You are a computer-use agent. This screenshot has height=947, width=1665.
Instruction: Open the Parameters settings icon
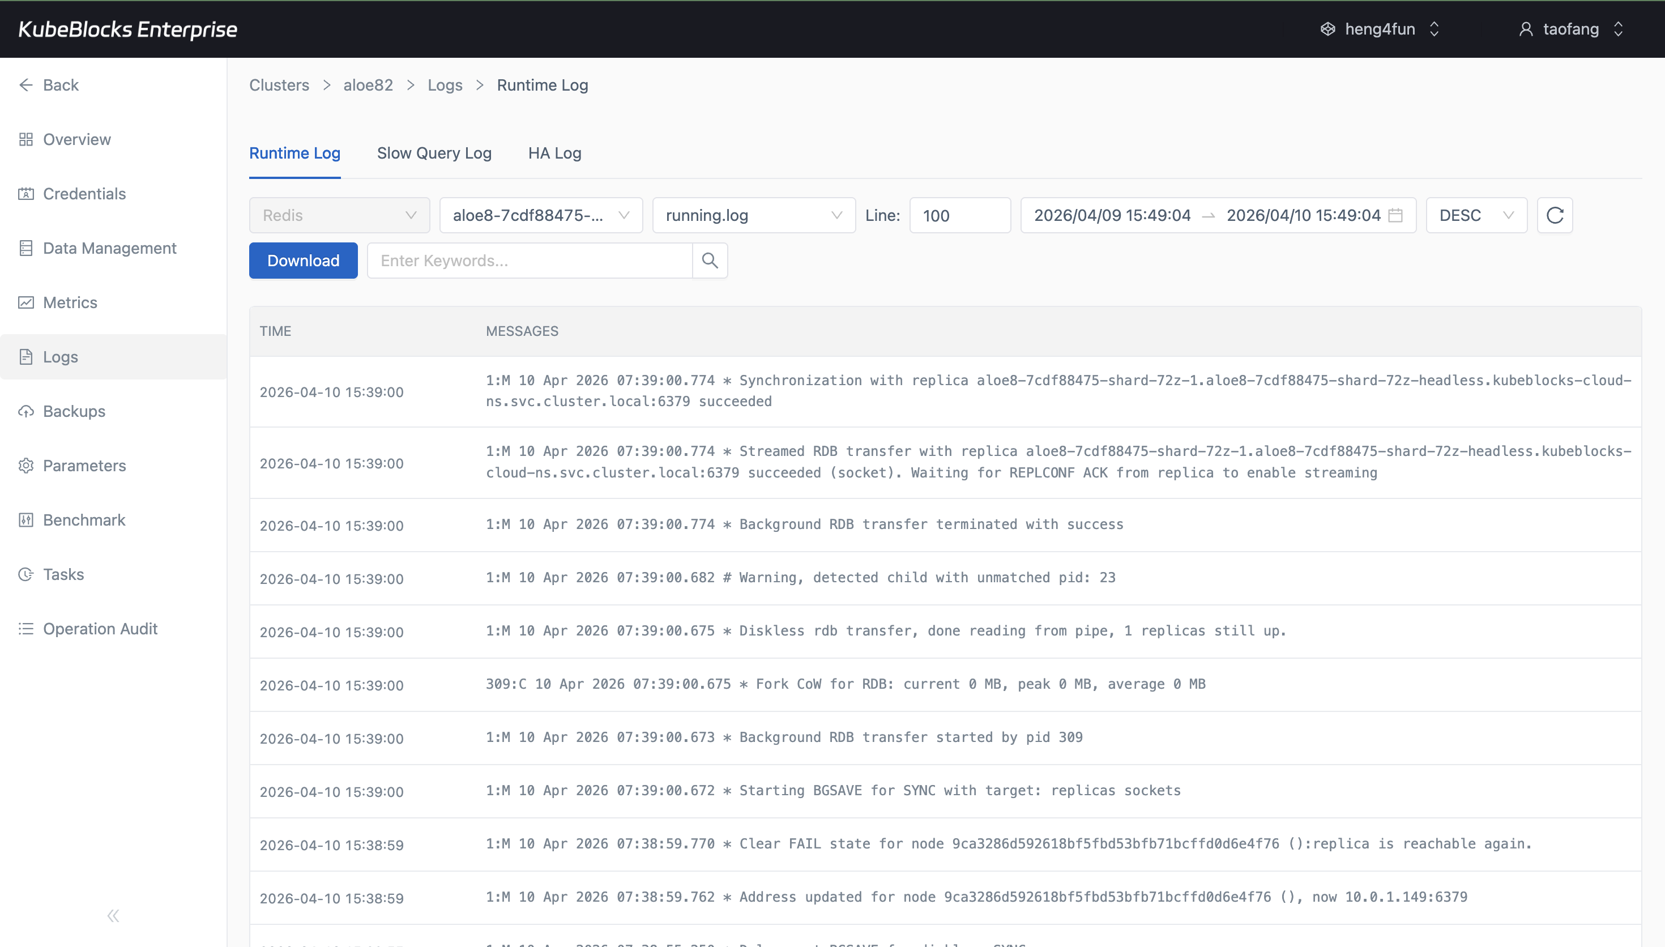point(26,466)
